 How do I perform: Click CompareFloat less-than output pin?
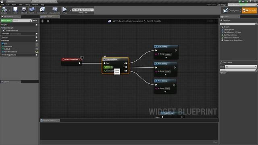tap(126, 71)
